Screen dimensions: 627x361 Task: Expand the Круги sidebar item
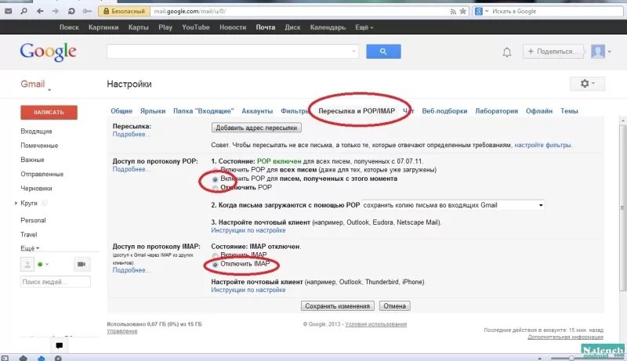coord(16,204)
